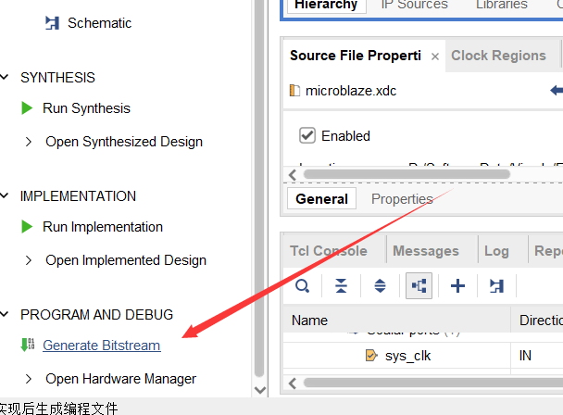Uncheck the Enabled checkbox

pos(307,136)
